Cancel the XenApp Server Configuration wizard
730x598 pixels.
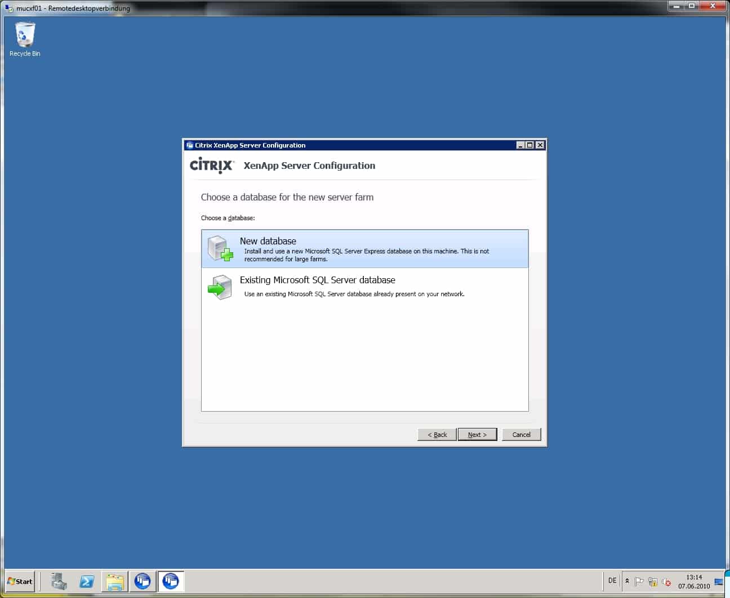tap(521, 435)
